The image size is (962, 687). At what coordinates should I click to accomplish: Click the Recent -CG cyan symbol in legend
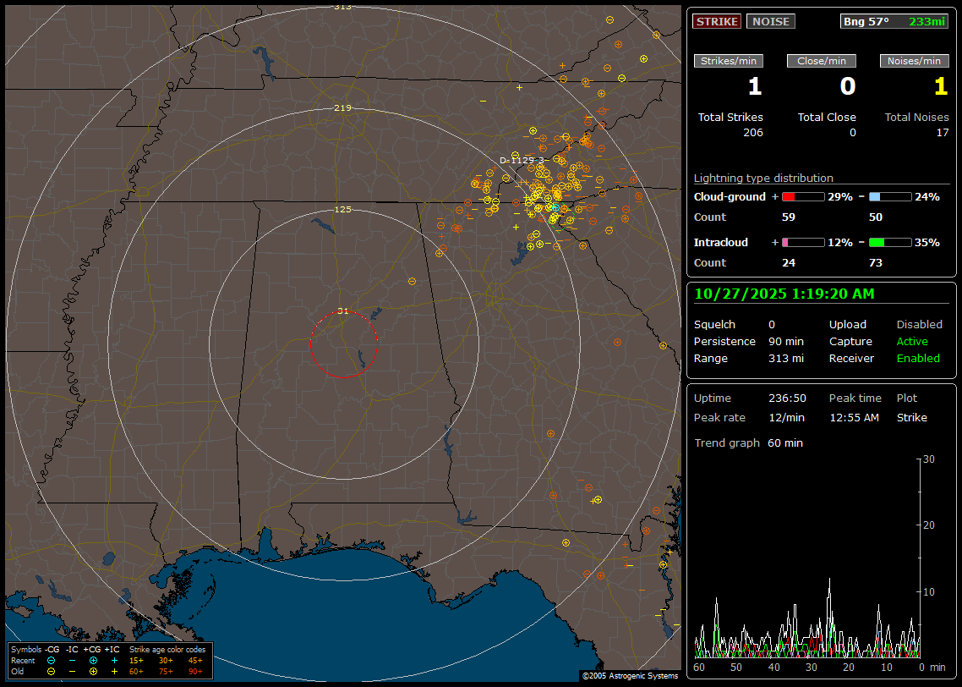tap(51, 660)
